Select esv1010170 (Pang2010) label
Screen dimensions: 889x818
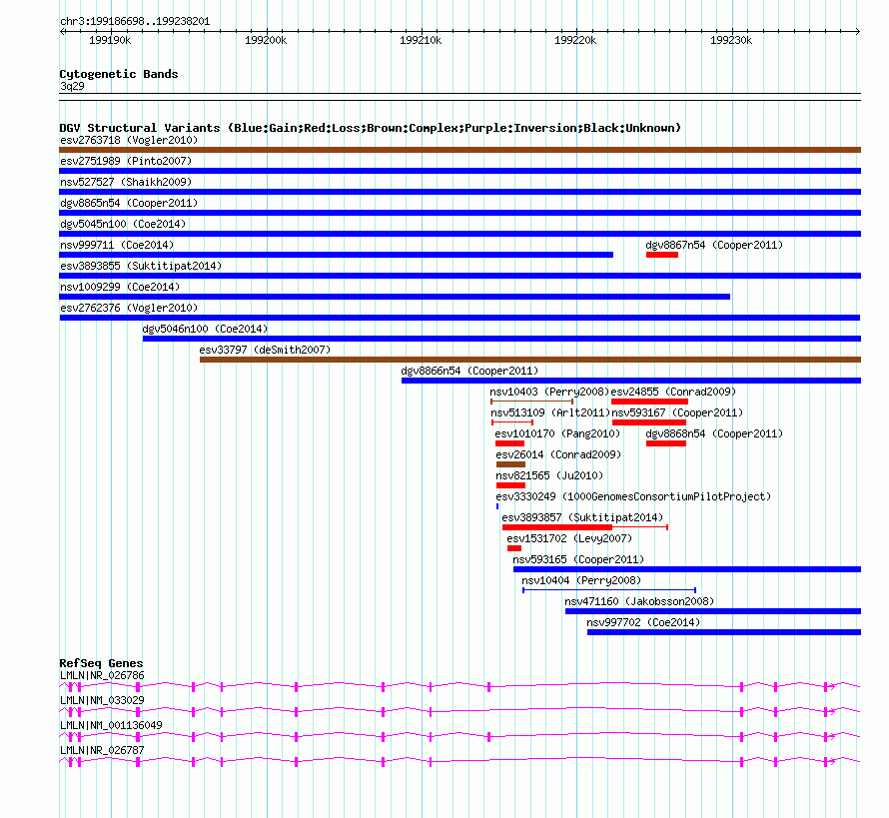(x=557, y=433)
